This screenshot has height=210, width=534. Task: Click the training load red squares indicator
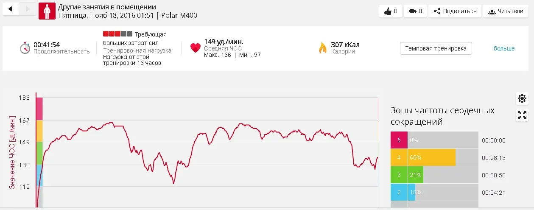coord(117,34)
